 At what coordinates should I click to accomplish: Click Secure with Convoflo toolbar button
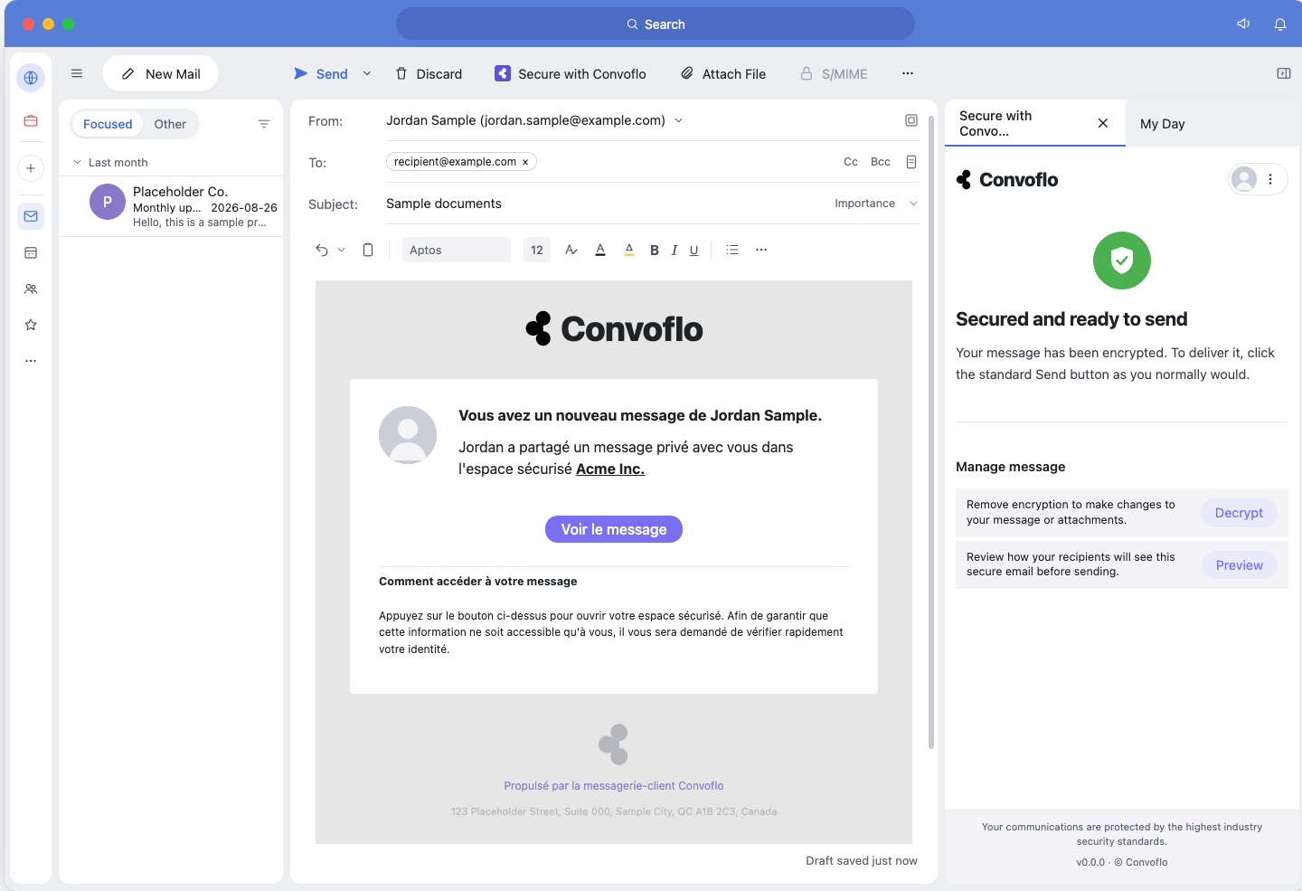point(571,73)
